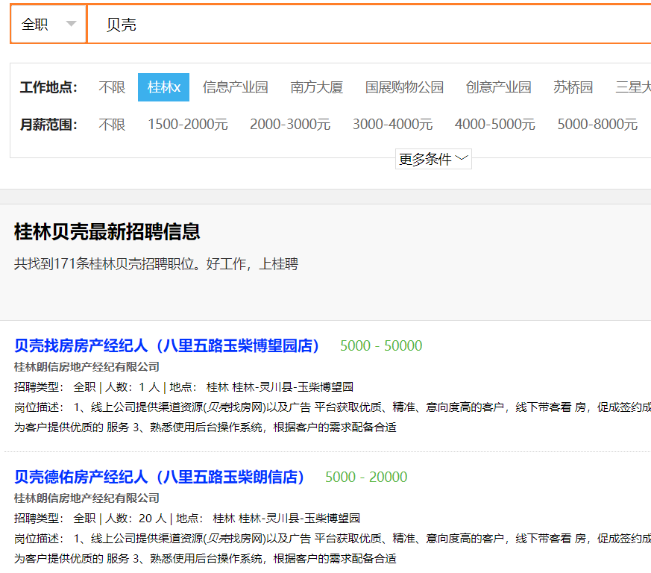
Task: Choose salary range 5000-8000元
Action: point(597,125)
